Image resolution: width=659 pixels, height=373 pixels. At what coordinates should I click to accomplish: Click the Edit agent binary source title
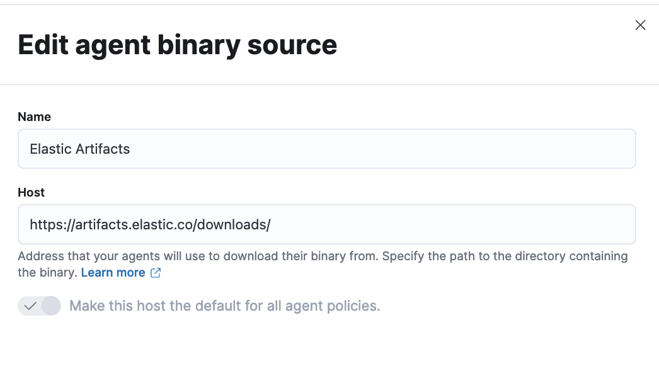pos(178,45)
